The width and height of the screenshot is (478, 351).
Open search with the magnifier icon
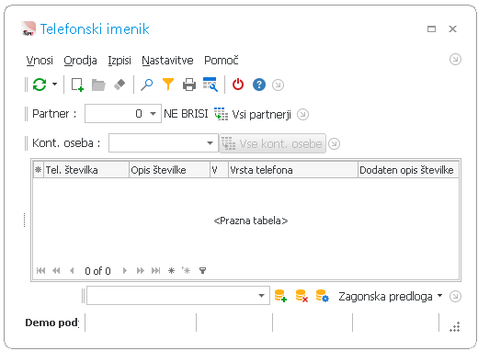pos(147,85)
